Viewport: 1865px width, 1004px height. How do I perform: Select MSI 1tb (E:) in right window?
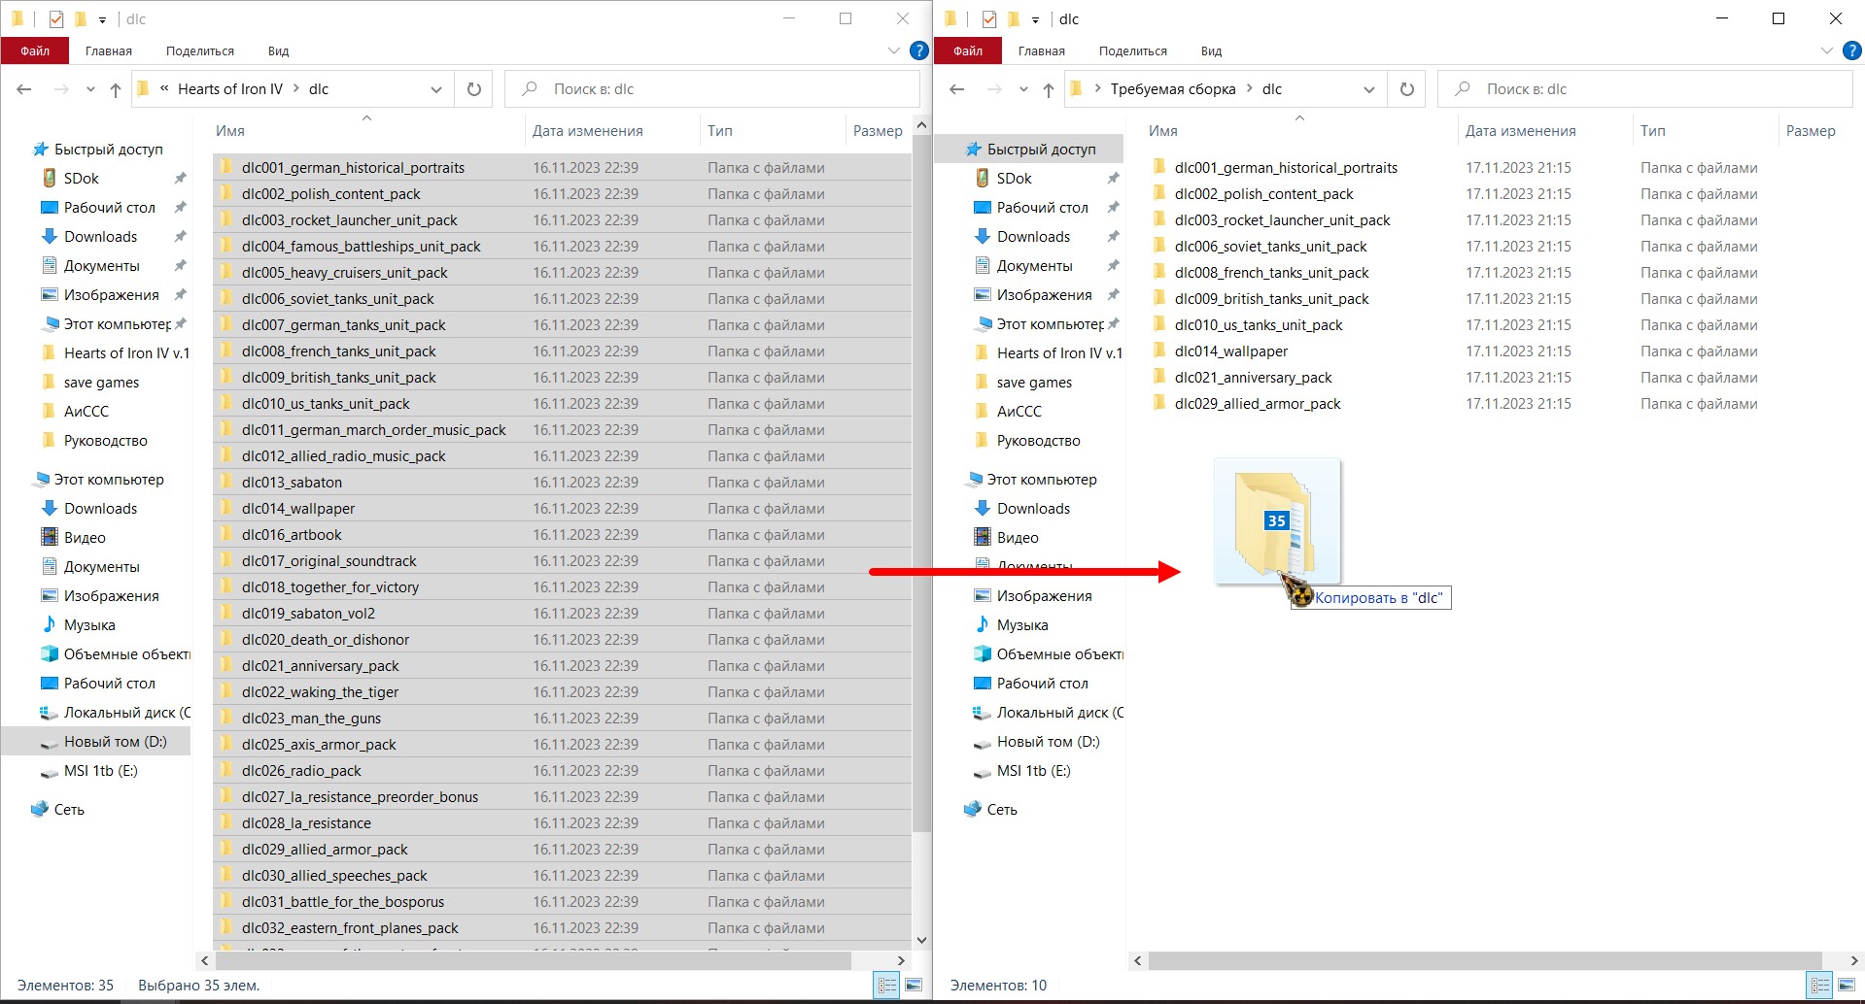1034,771
